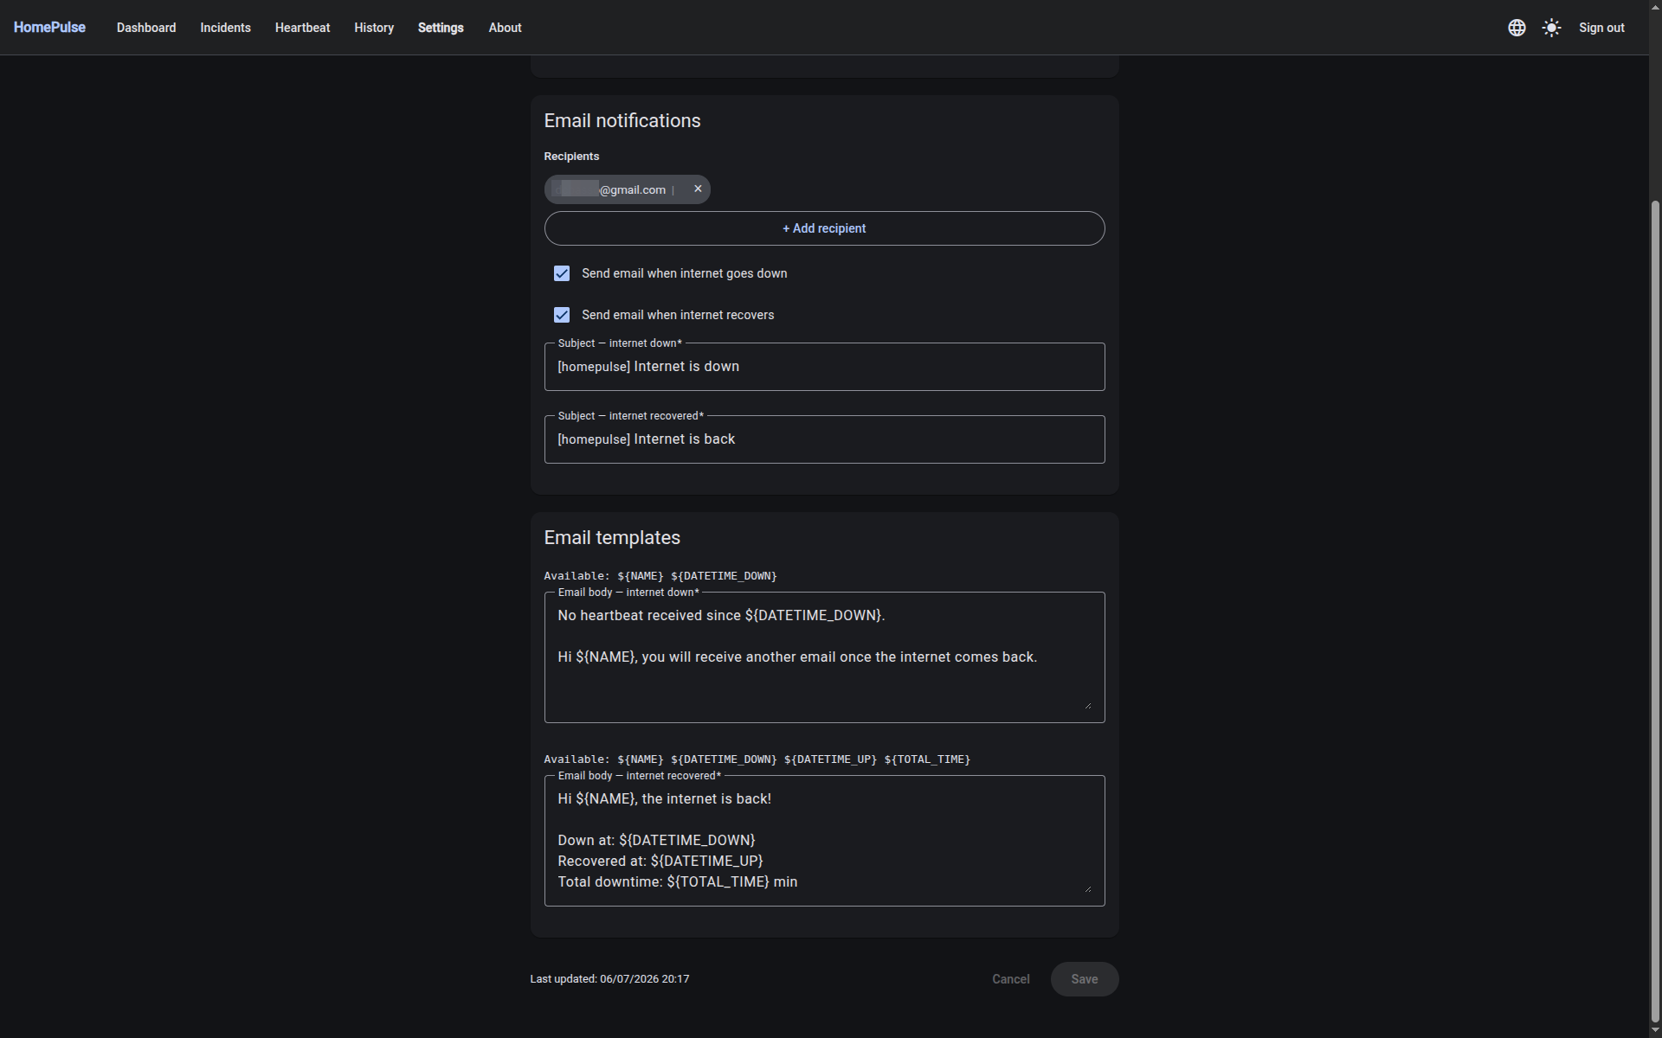
Task: Grab the internet recovered body resize handle
Action: pyautogui.click(x=1087, y=888)
